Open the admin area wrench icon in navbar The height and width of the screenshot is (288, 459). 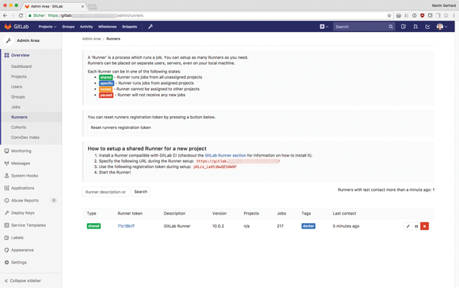pos(151,27)
